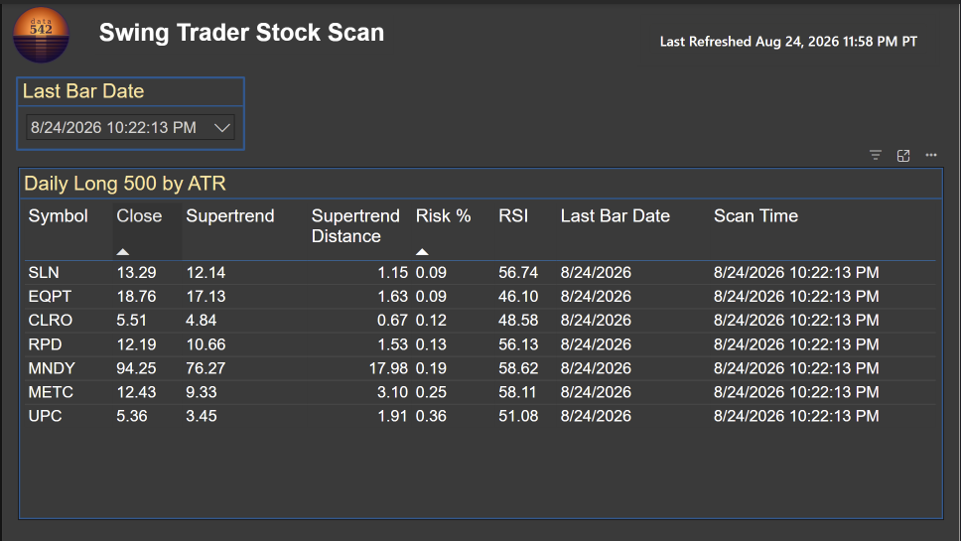Sort by the RSI column header

(513, 215)
